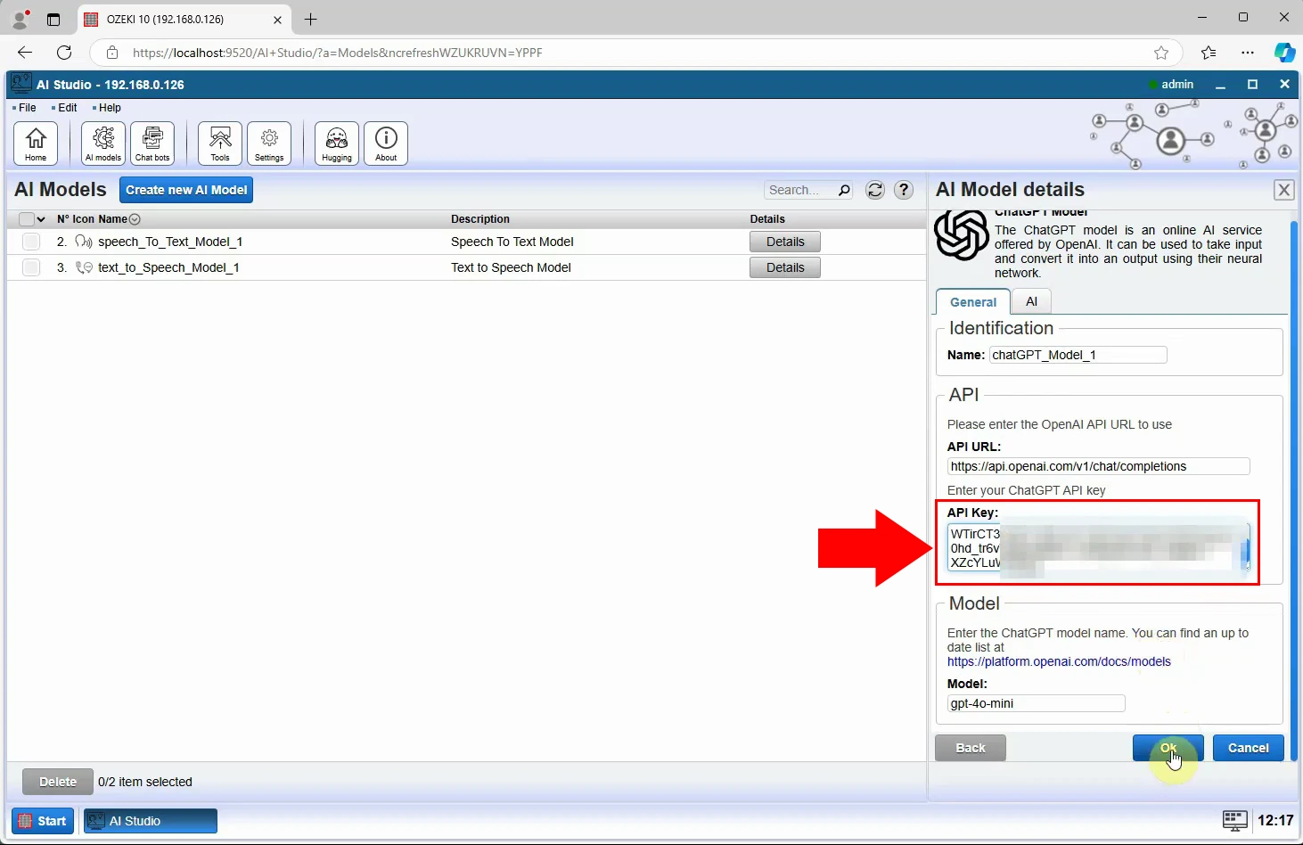Toggle the select-all checkbox in table header
Screen dimensions: 1303x845
26,219
